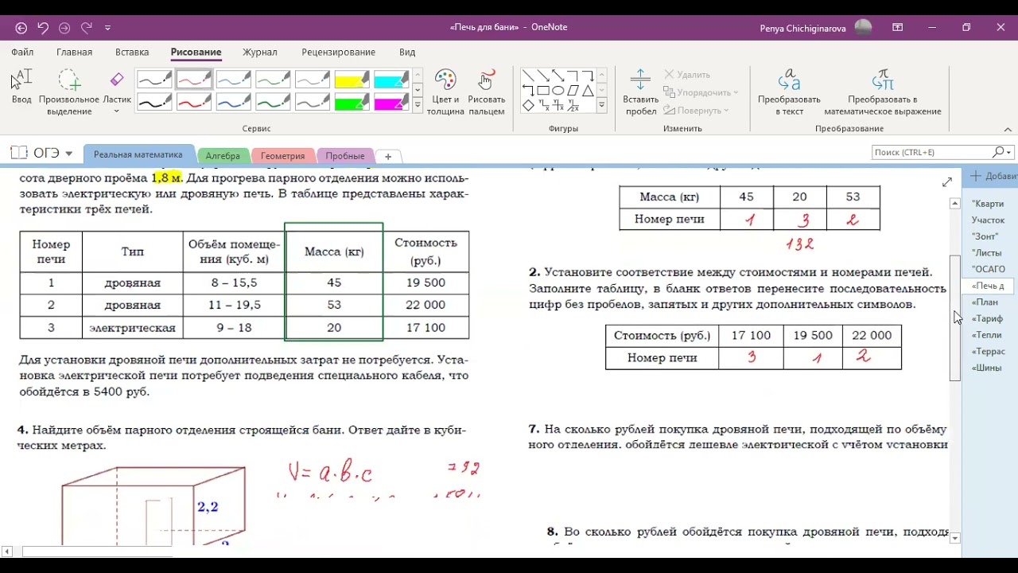Viewport: 1018px width, 573px height.
Task: Choose the thin red pen
Action: [x=194, y=80]
